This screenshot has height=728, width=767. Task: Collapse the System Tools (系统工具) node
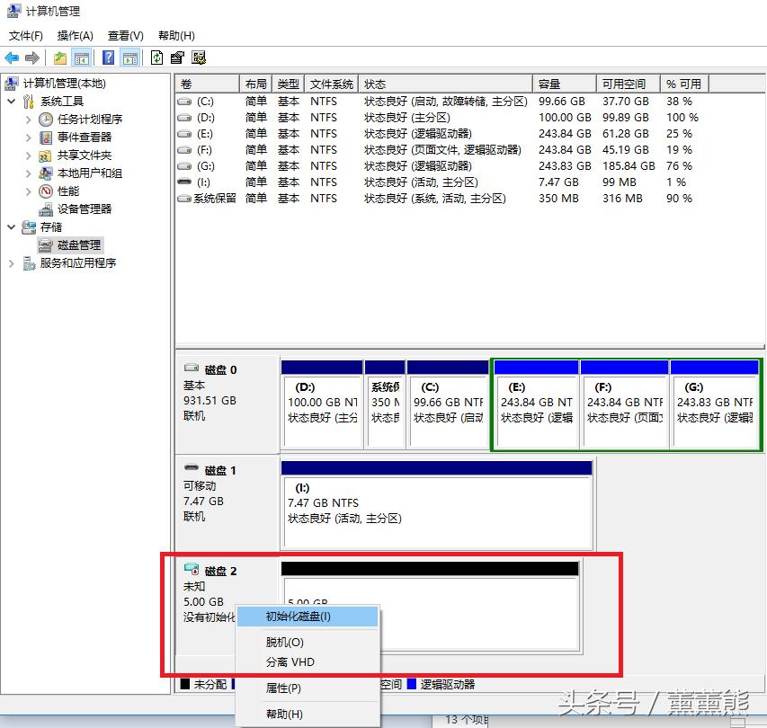[x=11, y=102]
